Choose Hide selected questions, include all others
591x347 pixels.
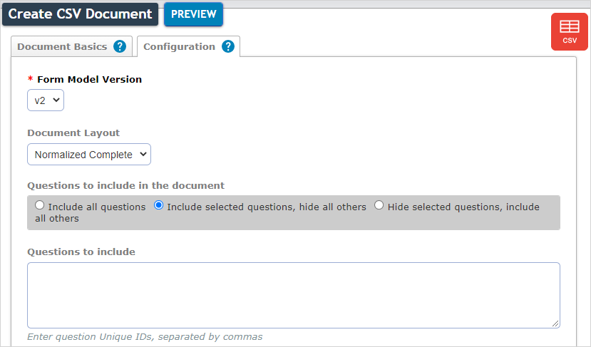379,205
